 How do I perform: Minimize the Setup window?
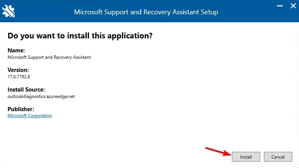[280, 6]
